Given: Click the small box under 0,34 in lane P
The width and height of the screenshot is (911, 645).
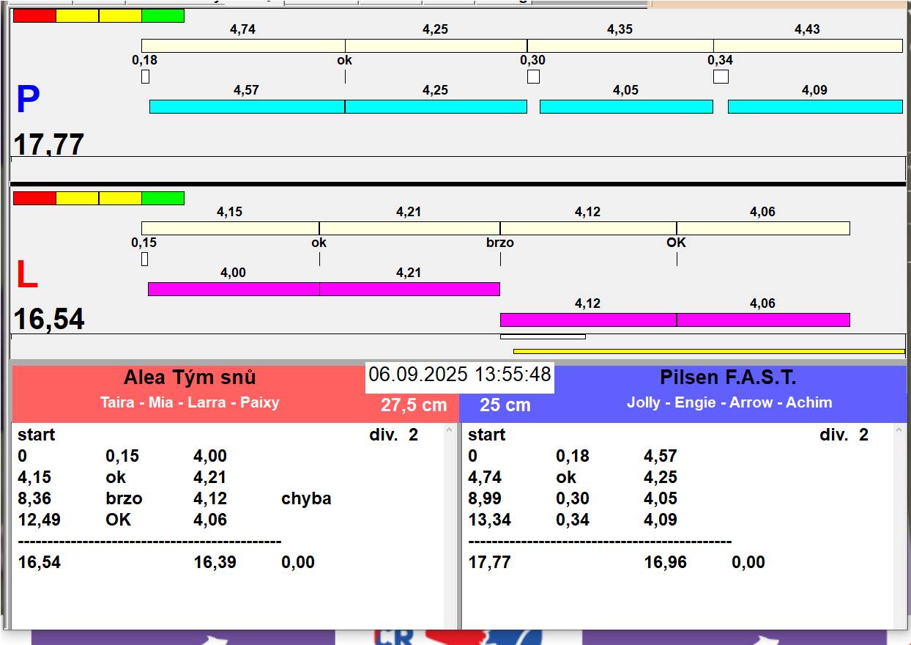Looking at the screenshot, I should click(x=721, y=76).
